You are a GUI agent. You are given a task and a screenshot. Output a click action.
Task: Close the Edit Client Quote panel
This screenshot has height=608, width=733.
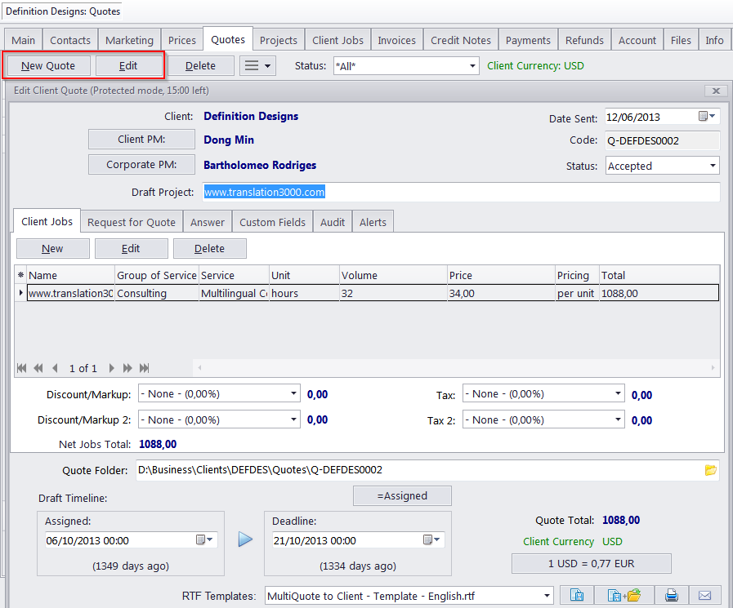pos(716,91)
